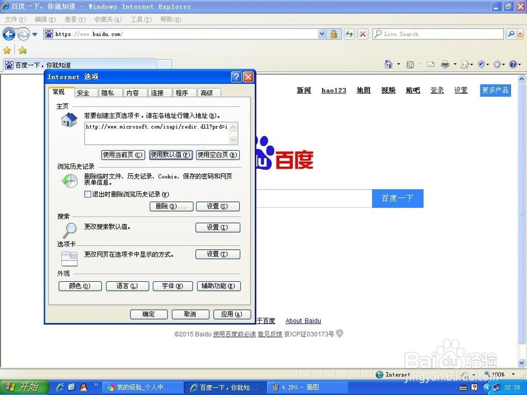The image size is (527, 395).
Task: Open the 查看 menu
Action: [x=75, y=19]
